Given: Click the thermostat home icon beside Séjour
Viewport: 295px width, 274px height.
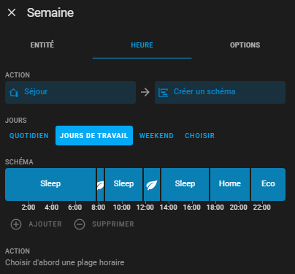Looking at the screenshot, I should coord(14,92).
